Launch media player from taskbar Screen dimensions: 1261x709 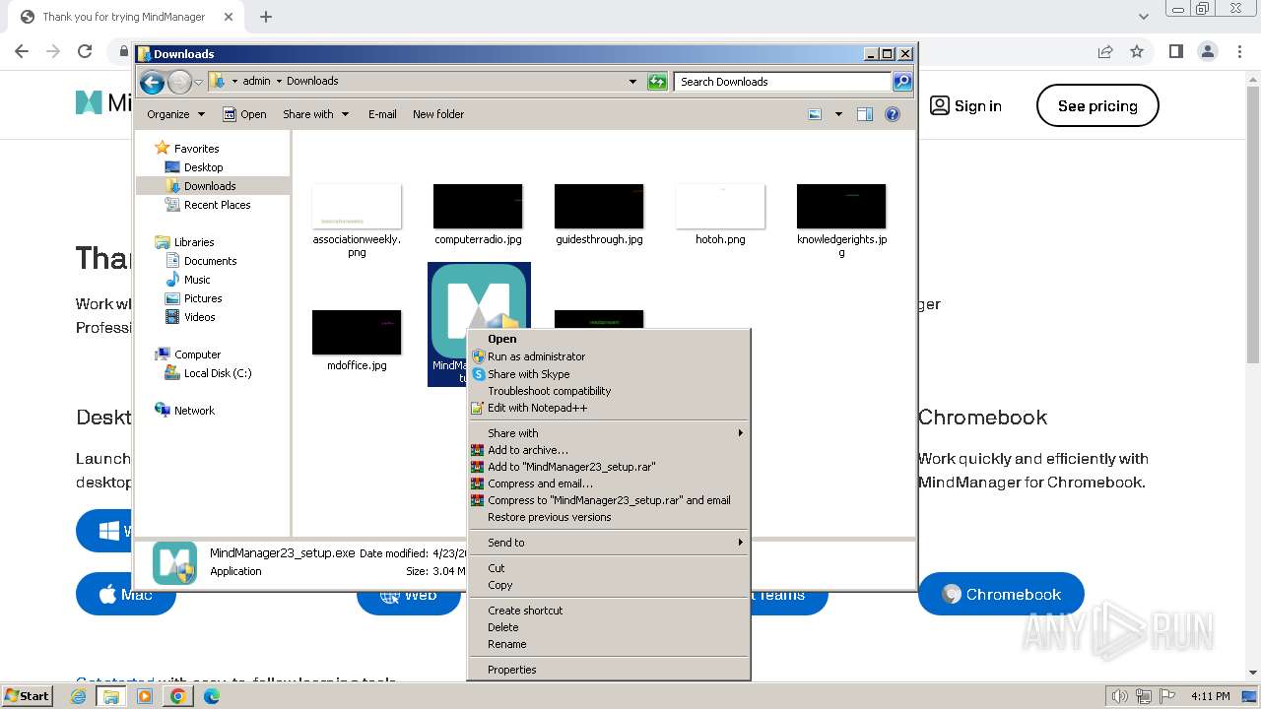coord(145,696)
